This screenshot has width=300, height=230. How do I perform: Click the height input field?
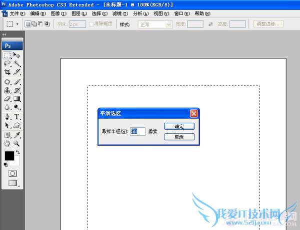[237, 24]
